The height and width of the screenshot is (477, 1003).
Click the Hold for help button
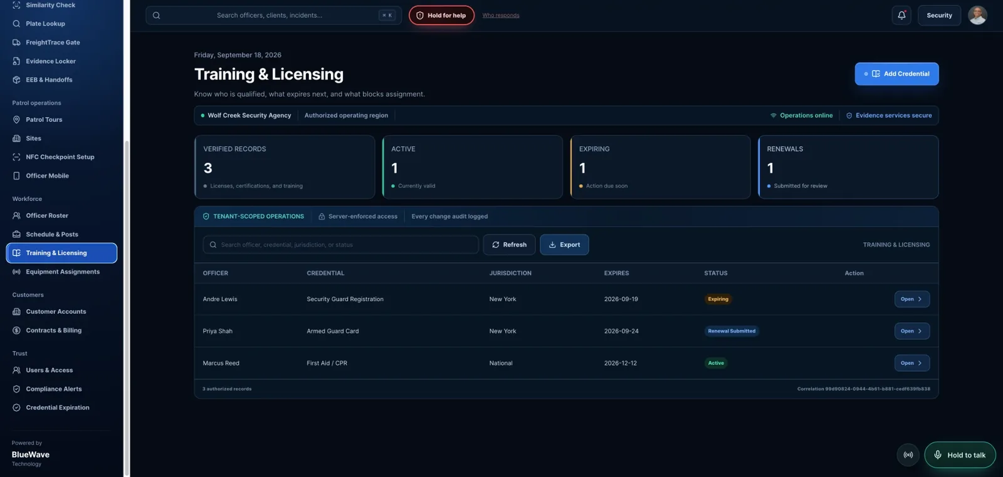pos(441,15)
